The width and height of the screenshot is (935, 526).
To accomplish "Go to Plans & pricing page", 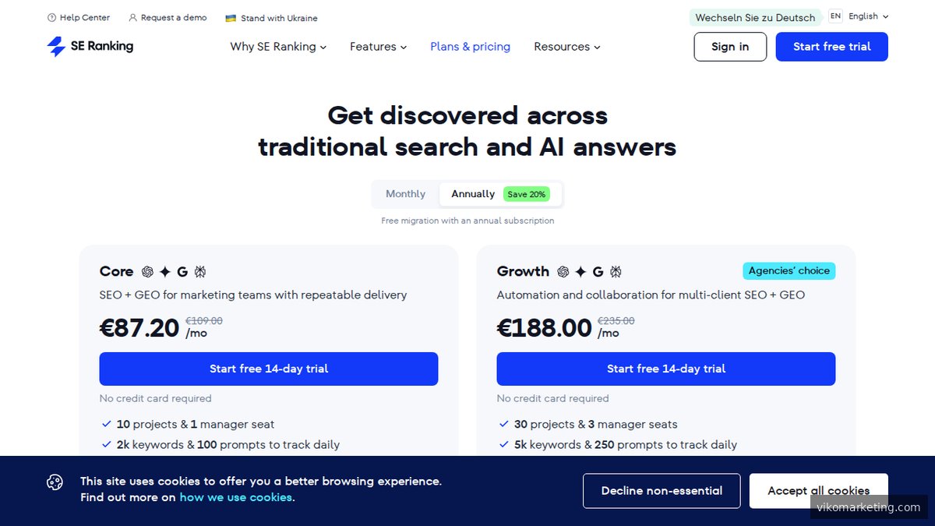I will (470, 47).
